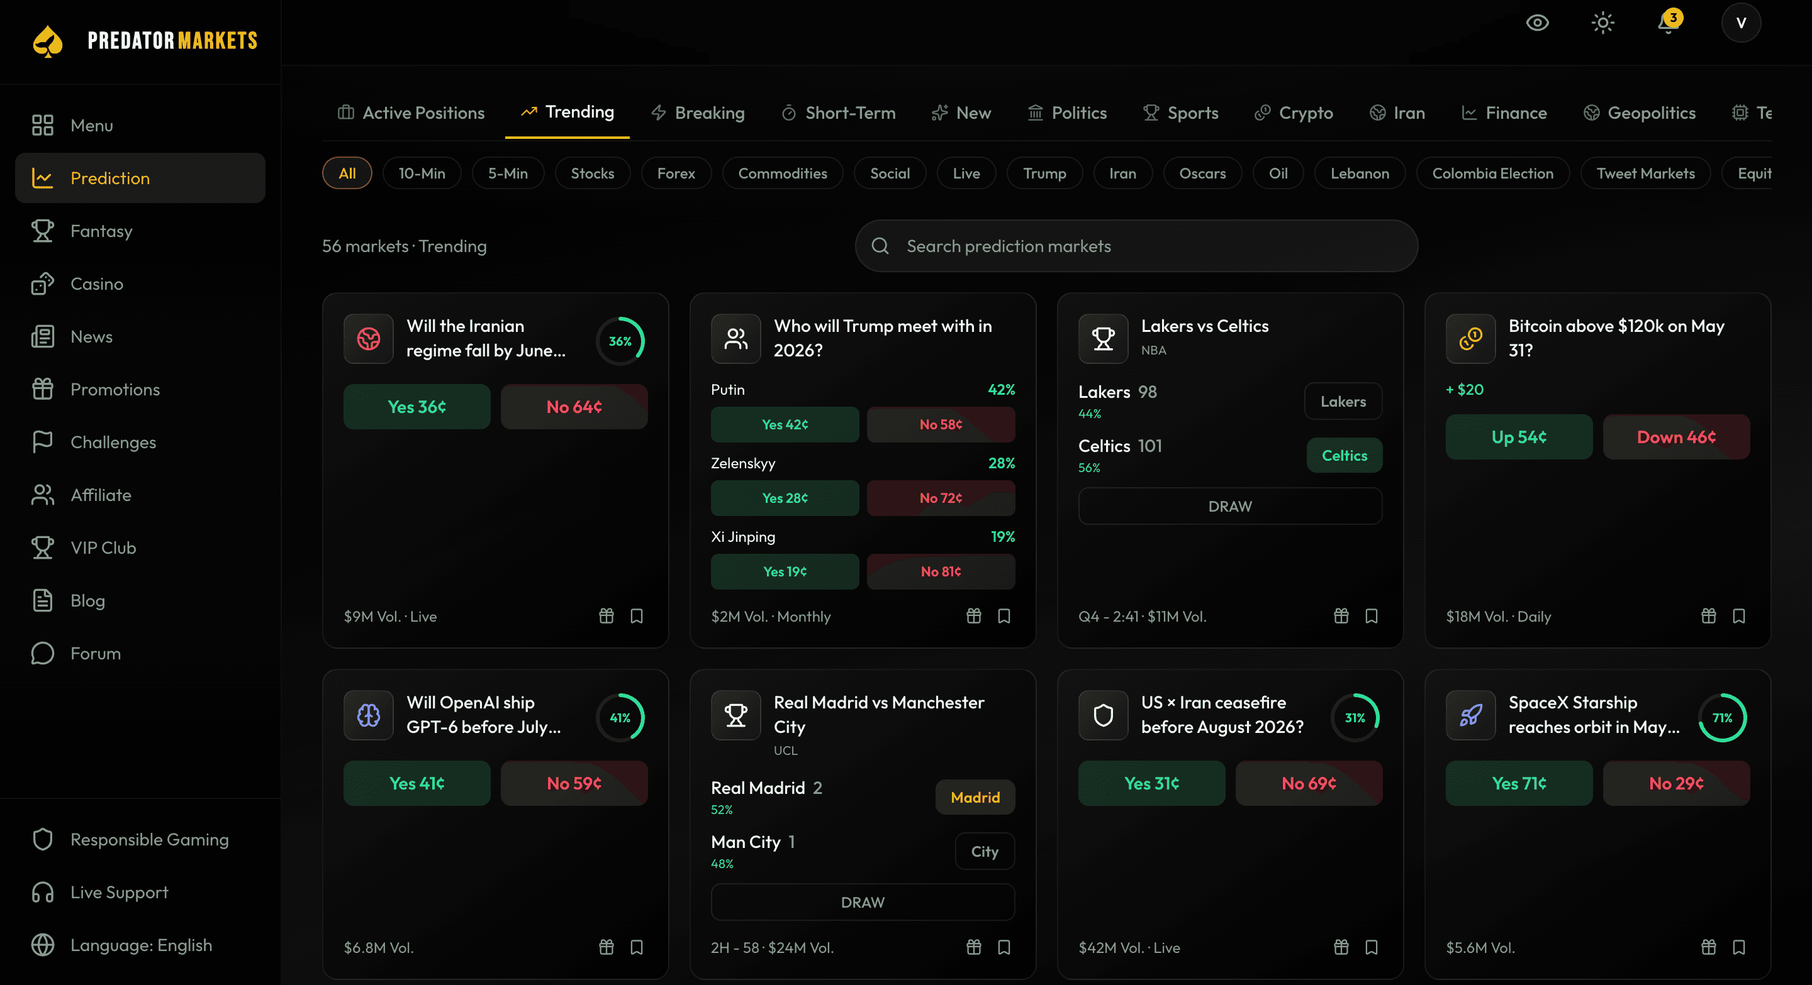Click the 71% progress ring on SpaceX card
Image resolution: width=1812 pixels, height=985 pixels.
[1722, 717]
